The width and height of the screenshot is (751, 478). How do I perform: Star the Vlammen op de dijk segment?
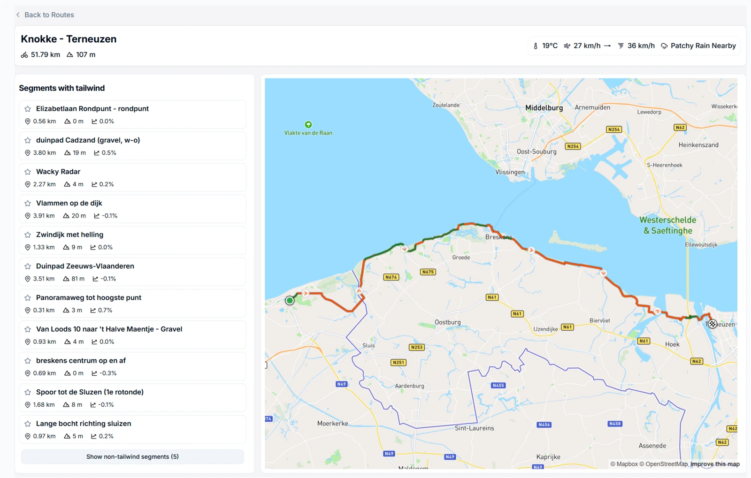(x=28, y=203)
